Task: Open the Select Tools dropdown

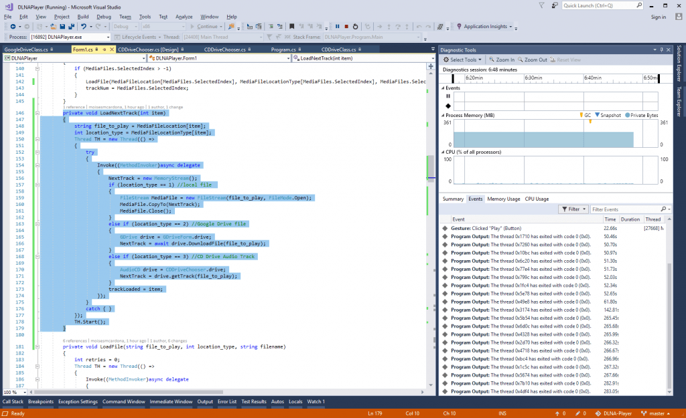Action: coord(464,60)
